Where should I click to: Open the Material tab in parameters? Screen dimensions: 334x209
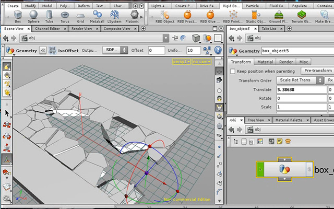tap(265, 62)
